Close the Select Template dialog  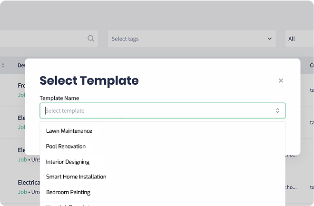click(x=281, y=80)
